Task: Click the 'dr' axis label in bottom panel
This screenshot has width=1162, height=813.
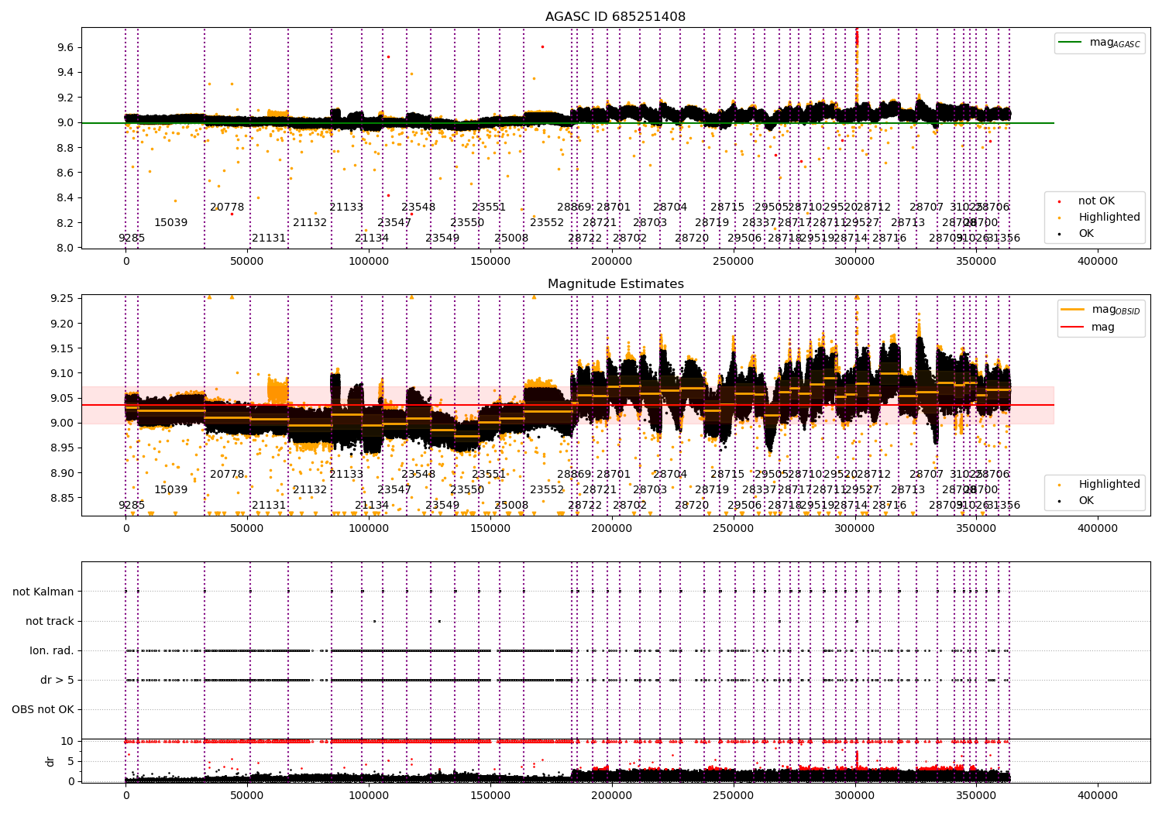Action: [x=50, y=761]
